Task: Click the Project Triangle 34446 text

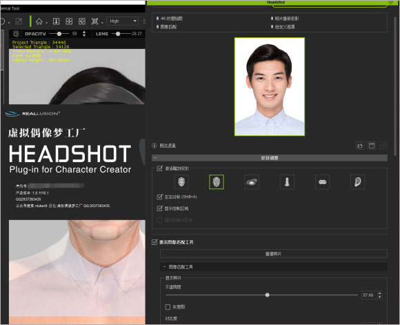Action: [x=39, y=42]
